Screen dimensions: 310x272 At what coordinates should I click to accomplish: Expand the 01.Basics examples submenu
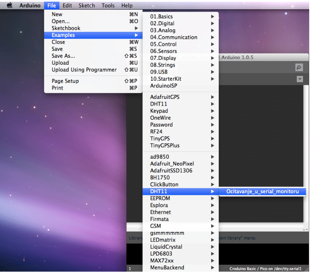coord(161,16)
